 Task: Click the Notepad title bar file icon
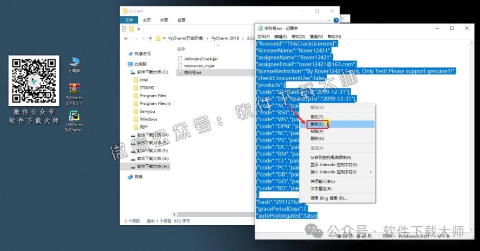[x=261, y=29]
